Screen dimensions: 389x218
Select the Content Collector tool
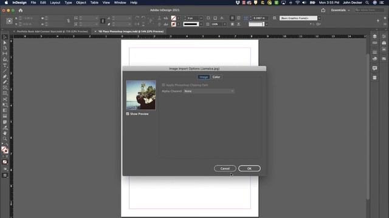point(5,59)
